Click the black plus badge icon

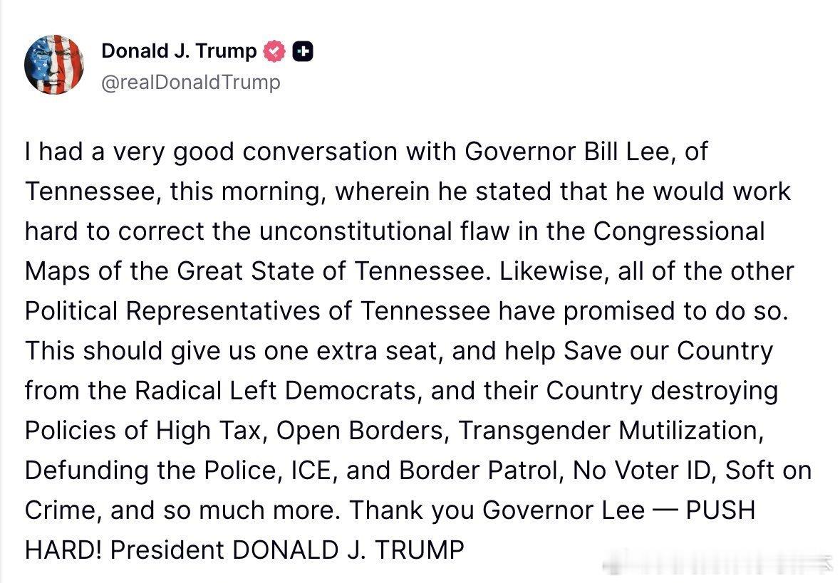pos(302,51)
